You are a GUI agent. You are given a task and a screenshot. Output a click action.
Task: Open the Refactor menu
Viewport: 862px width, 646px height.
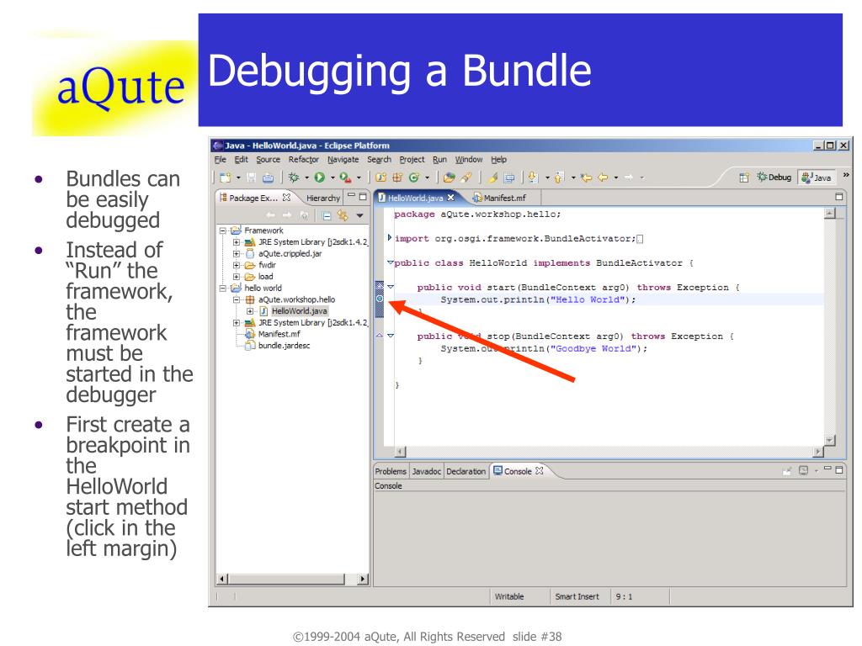coord(303,159)
